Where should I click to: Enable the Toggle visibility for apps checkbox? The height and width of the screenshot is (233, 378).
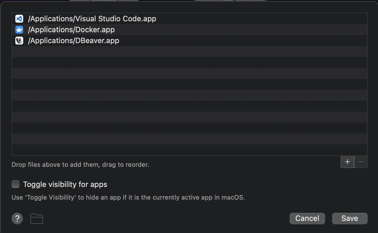tap(16, 184)
